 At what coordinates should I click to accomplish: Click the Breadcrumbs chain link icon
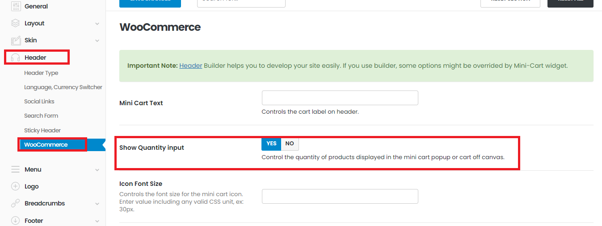pyautogui.click(x=16, y=203)
